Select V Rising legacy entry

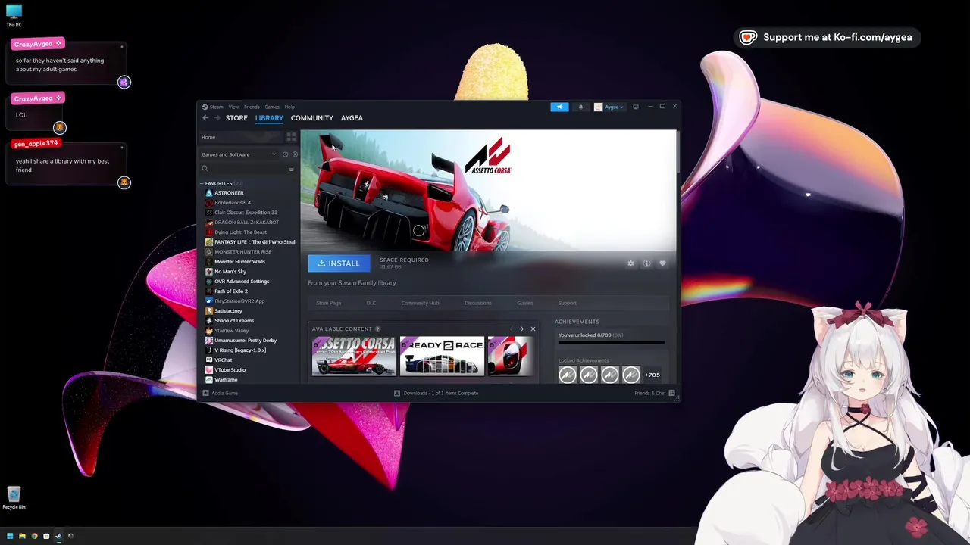click(x=239, y=350)
